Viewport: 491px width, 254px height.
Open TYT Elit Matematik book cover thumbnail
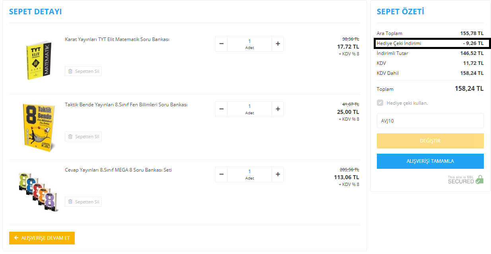tap(39, 59)
